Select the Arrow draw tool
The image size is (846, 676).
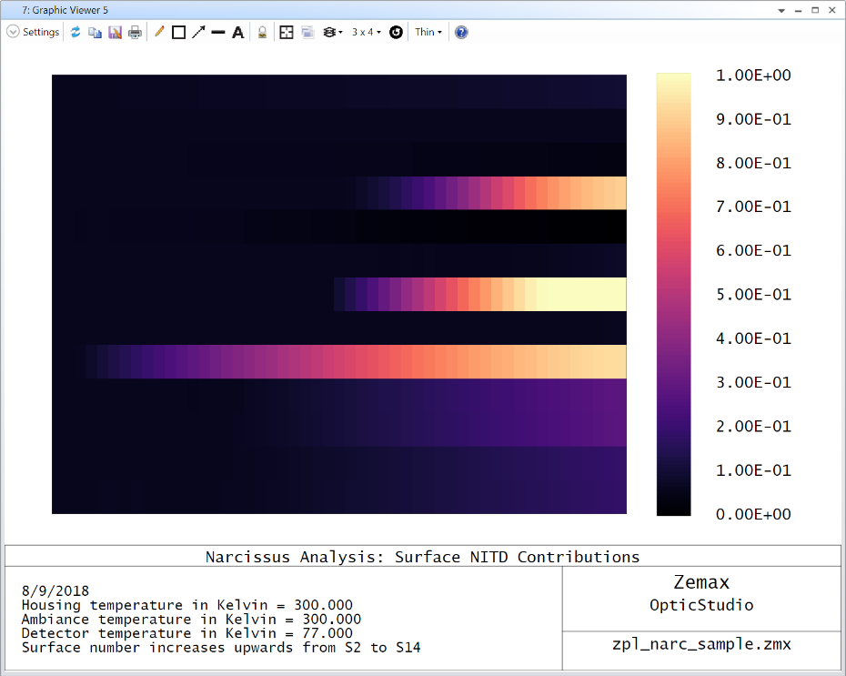coord(198,32)
